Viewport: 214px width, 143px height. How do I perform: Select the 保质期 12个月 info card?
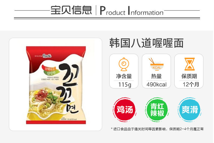click(x=189, y=71)
